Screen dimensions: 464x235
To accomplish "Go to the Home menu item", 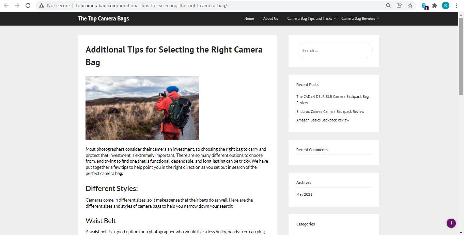I will [249, 18].
